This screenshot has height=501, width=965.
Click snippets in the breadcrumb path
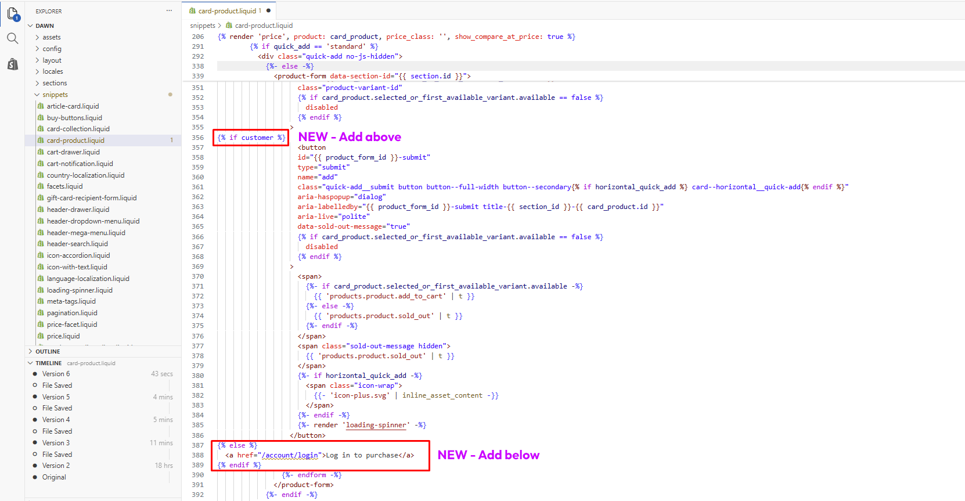click(x=202, y=26)
